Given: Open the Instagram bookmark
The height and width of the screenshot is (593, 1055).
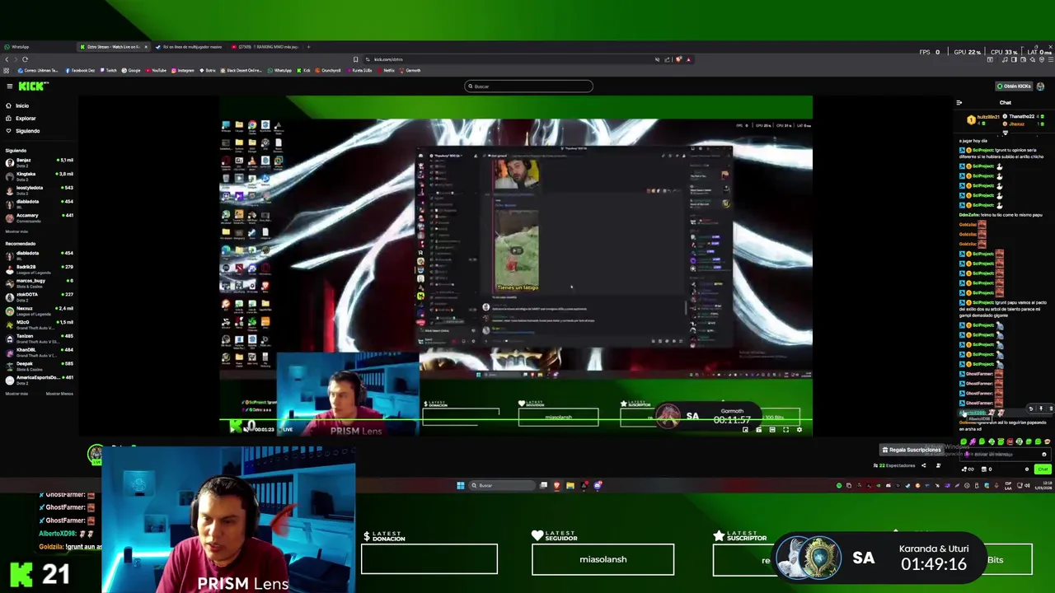Looking at the screenshot, I should 183,71.
